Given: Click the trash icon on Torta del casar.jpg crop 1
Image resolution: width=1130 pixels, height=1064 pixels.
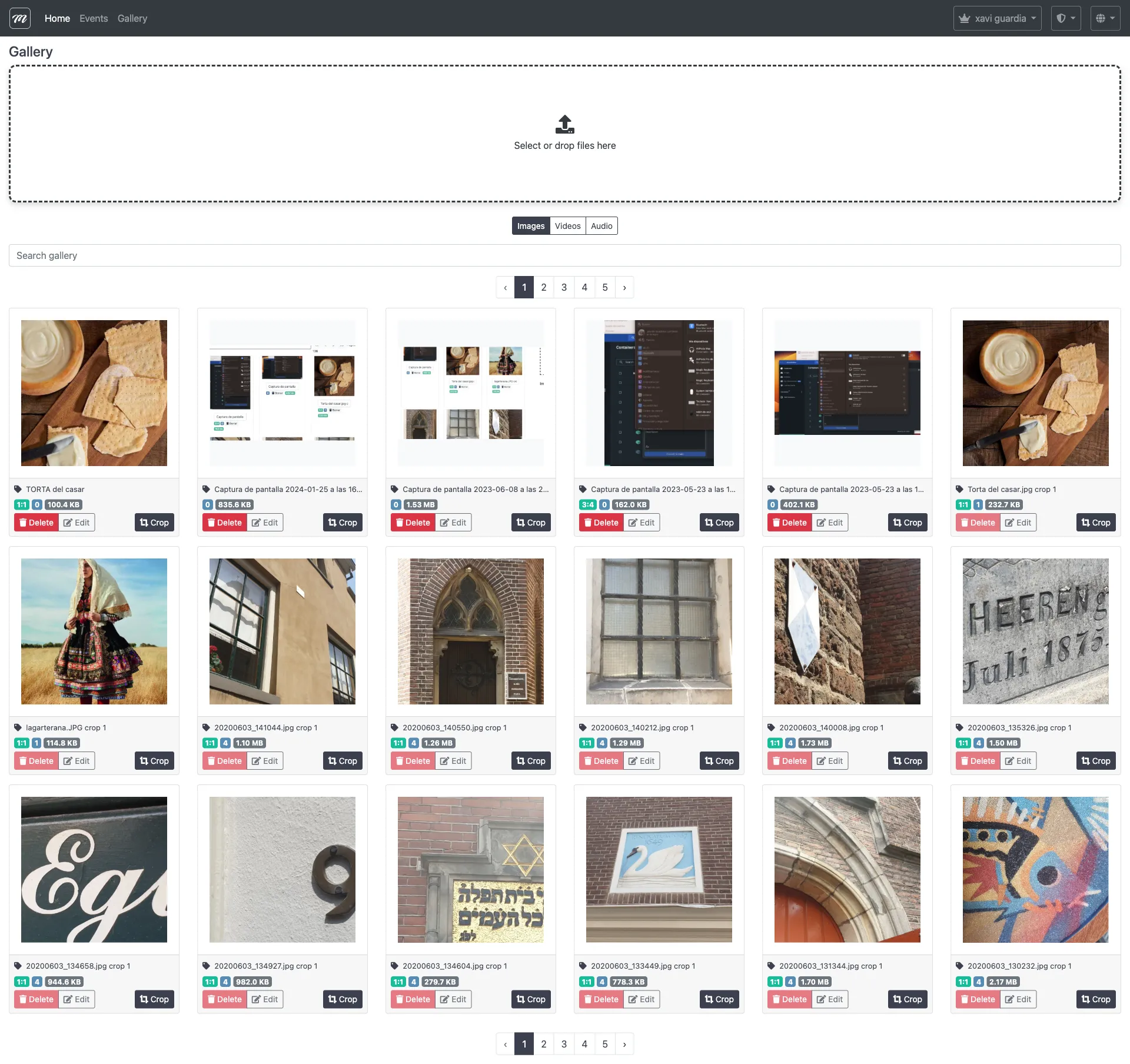Looking at the screenshot, I should pos(965,522).
